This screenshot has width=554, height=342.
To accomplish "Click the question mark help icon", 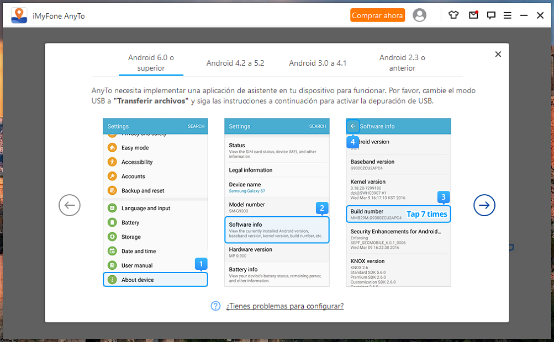I will click(215, 306).
